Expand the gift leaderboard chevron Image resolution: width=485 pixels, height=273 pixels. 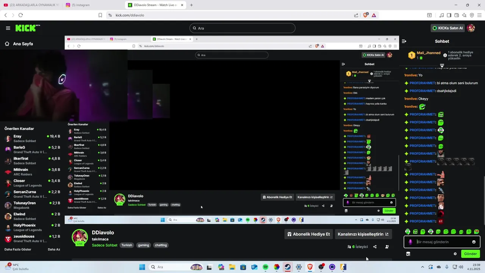442,65
